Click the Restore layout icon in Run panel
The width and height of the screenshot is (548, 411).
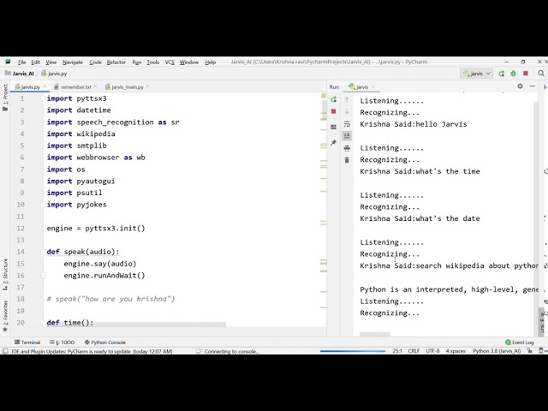333,128
